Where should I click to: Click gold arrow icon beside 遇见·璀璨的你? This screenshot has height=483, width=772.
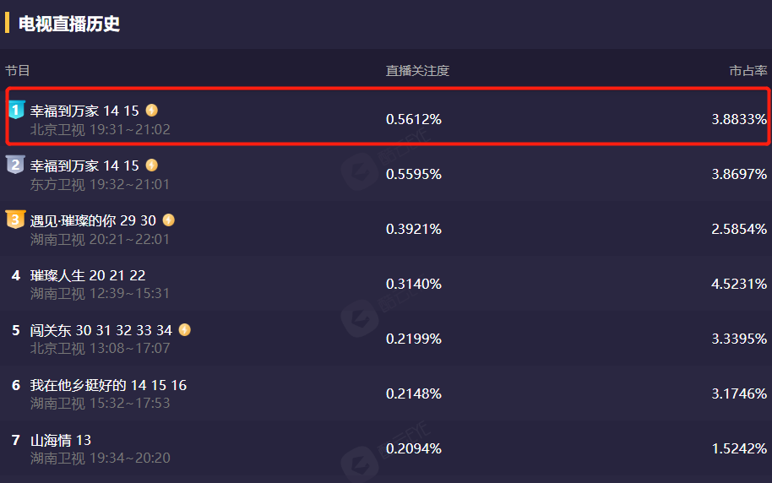pyautogui.click(x=169, y=220)
